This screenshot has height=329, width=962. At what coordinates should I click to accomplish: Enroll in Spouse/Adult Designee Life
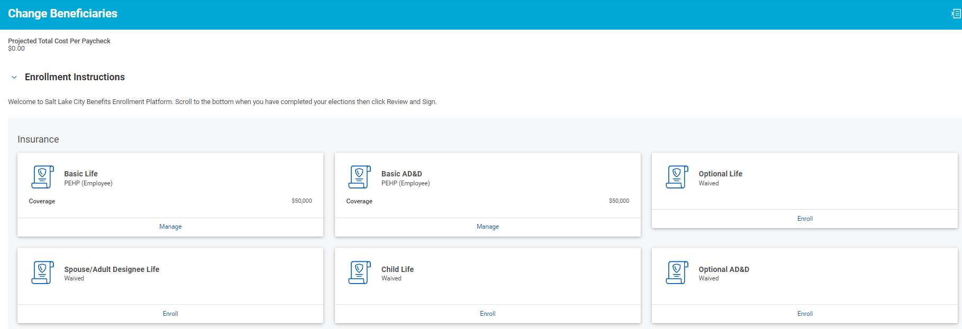click(x=170, y=314)
